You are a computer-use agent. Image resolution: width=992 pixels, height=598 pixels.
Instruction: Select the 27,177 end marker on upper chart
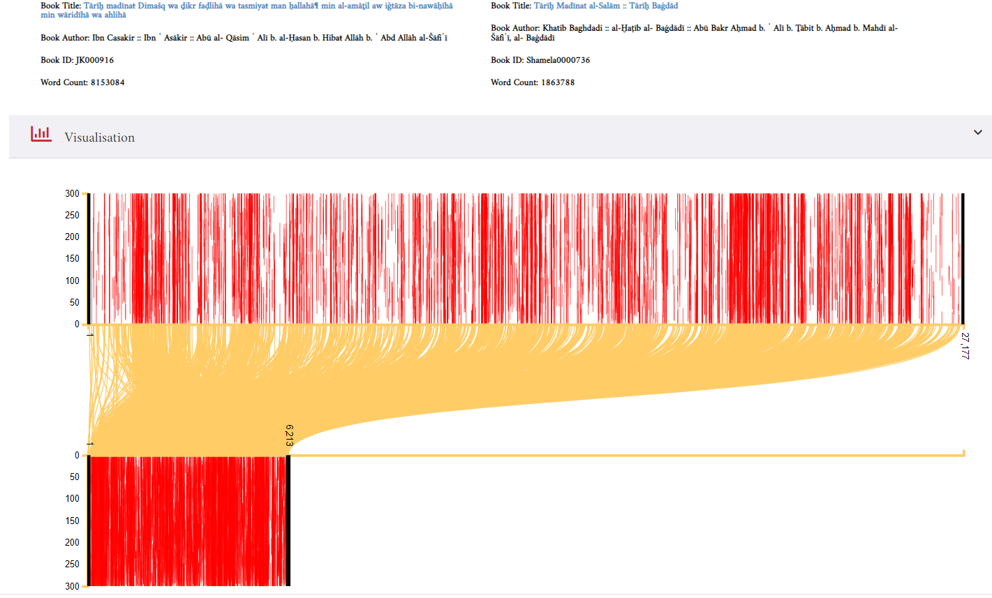pyautogui.click(x=965, y=345)
